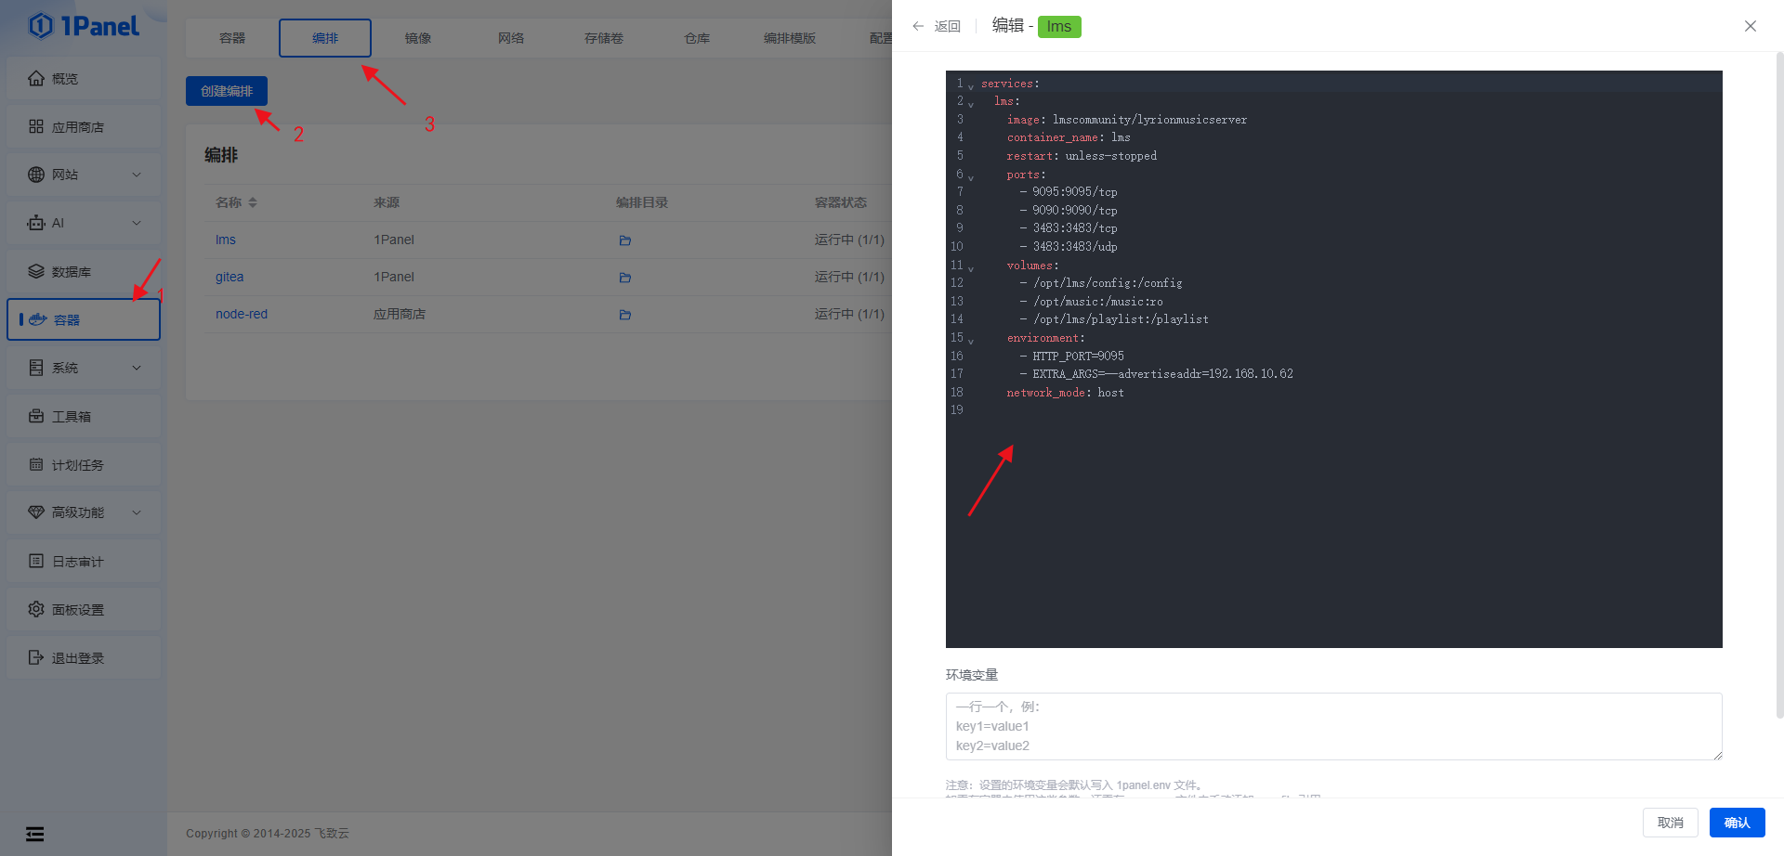
Task: Open the gitea compose entry
Action: point(229,277)
